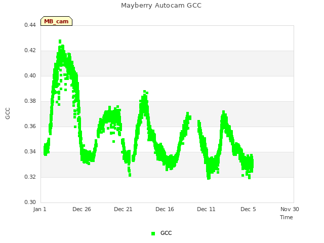
Task: Click the 0.44 y-axis value
Action: point(30,25)
